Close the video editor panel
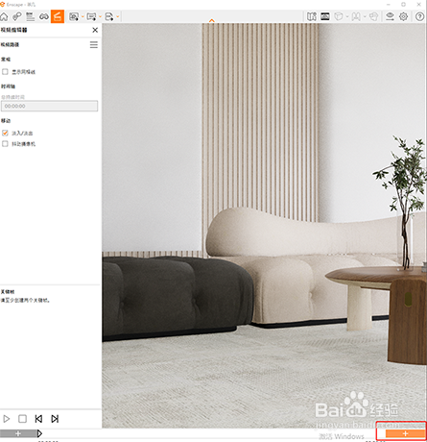Viewport: 427px width, 442px height. [95, 30]
